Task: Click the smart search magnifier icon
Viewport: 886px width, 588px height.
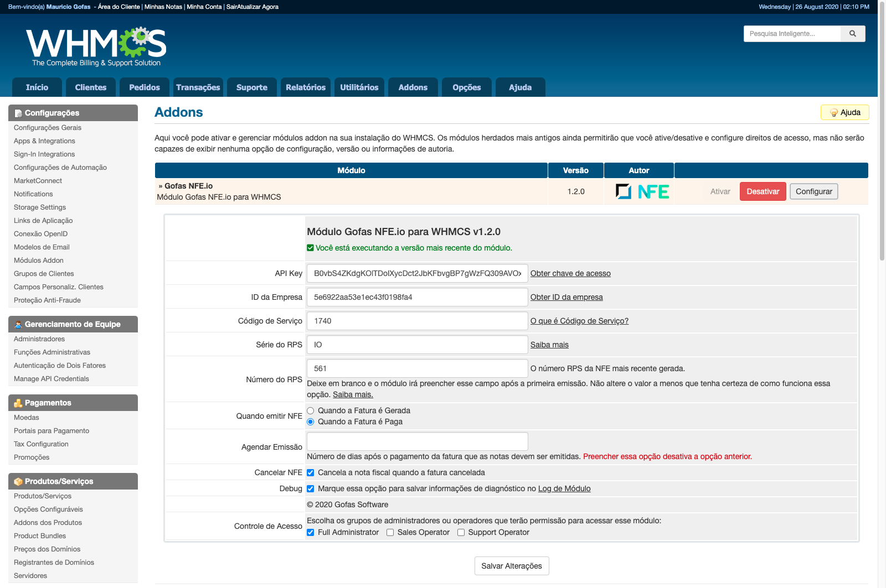Action: coord(853,34)
